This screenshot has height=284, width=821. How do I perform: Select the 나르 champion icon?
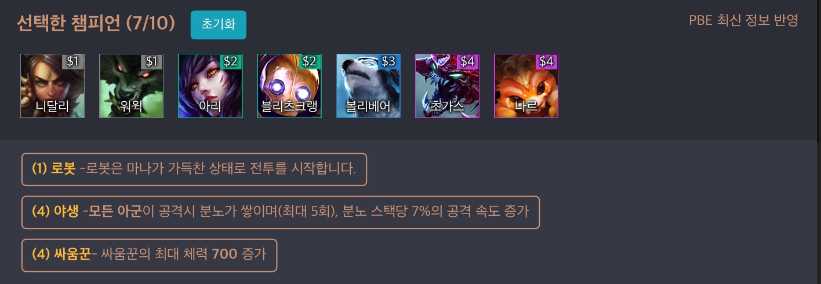[x=526, y=86]
